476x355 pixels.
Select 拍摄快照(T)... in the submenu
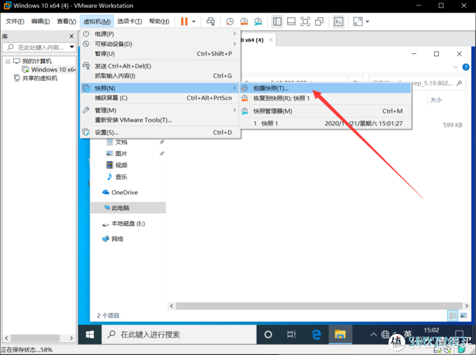tap(325, 88)
